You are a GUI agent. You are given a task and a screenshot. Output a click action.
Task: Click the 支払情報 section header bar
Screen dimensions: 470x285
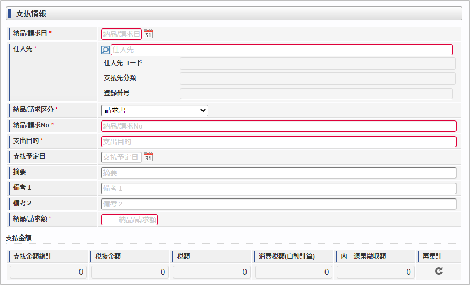click(234, 13)
